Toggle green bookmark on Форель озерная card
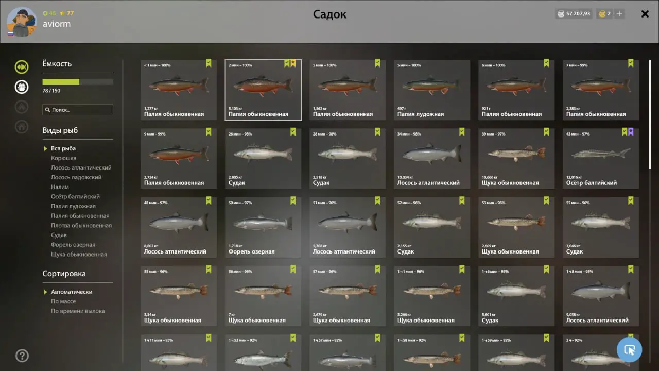 (293, 200)
